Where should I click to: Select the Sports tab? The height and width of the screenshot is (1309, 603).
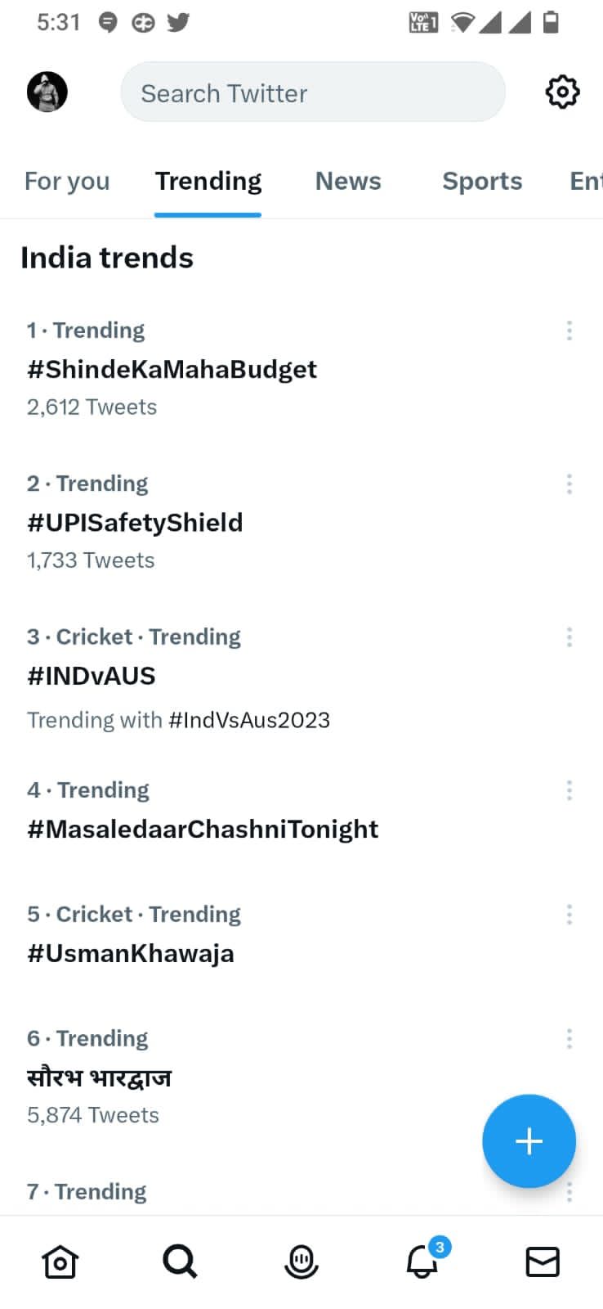pos(482,181)
